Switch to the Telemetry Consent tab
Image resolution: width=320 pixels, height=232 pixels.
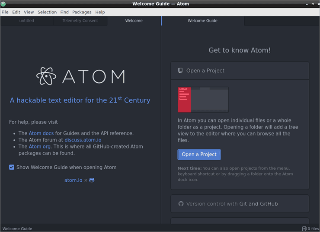pyautogui.click(x=80, y=21)
